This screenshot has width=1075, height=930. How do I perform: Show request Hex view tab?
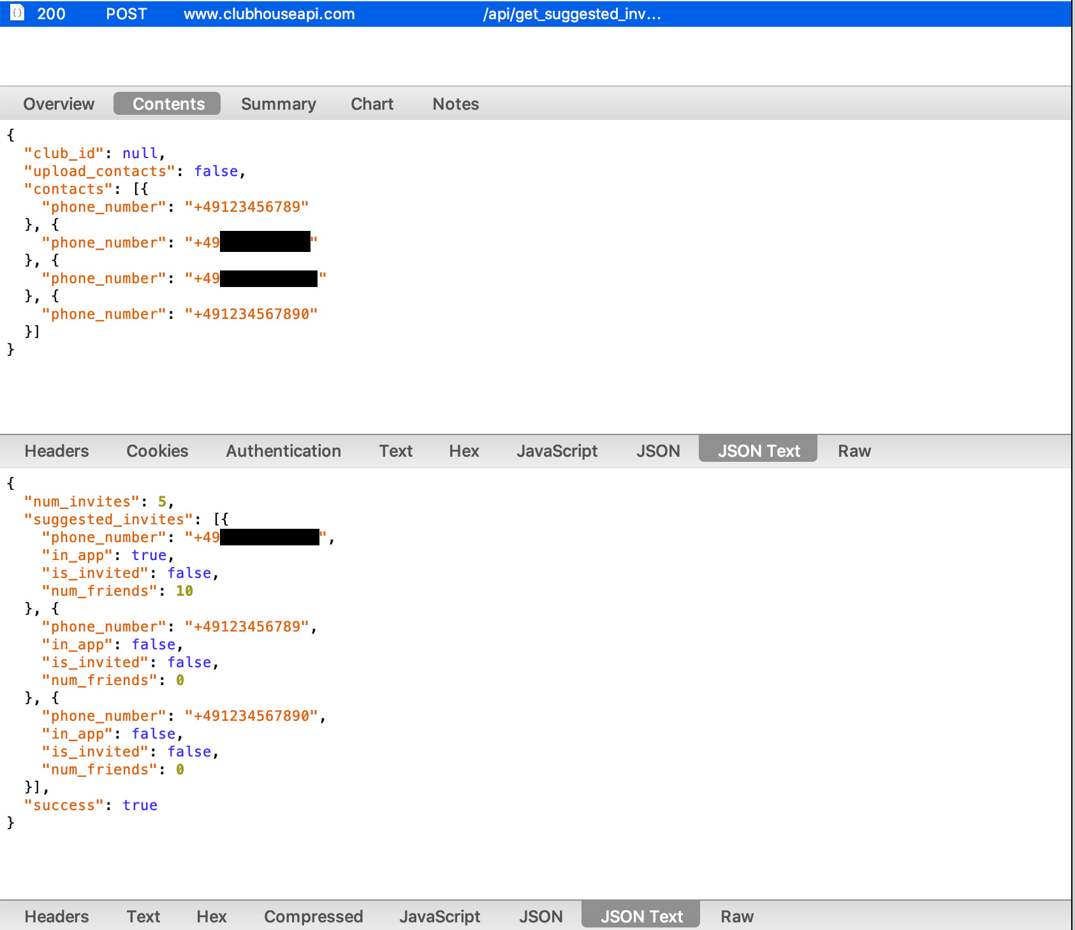point(464,451)
